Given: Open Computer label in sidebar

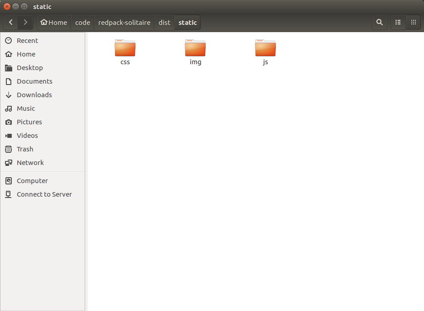Looking at the screenshot, I should (x=32, y=181).
